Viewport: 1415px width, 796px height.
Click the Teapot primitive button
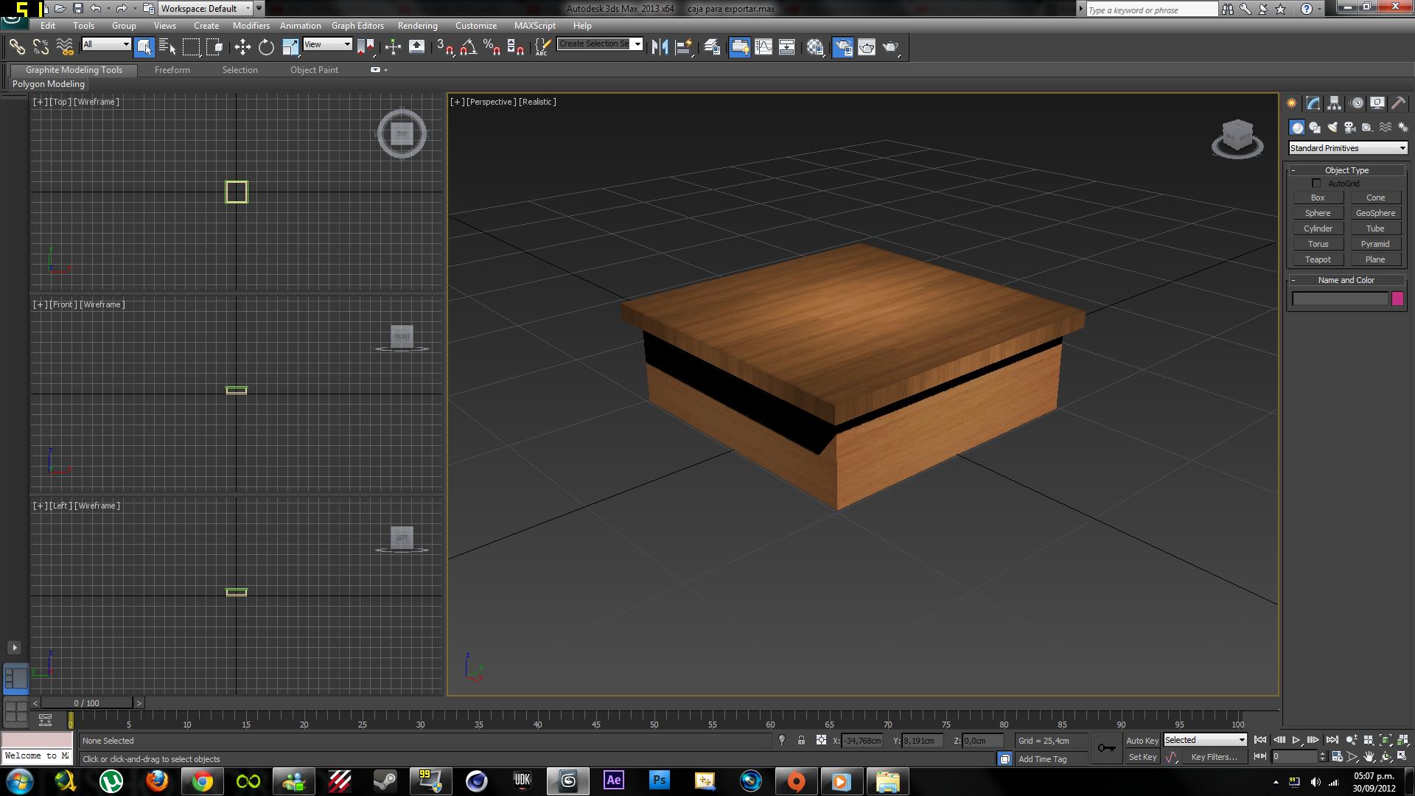[1318, 259]
